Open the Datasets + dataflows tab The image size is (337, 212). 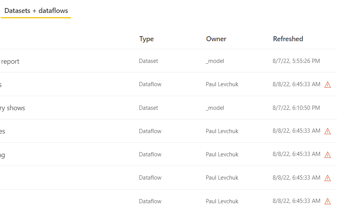click(x=36, y=11)
